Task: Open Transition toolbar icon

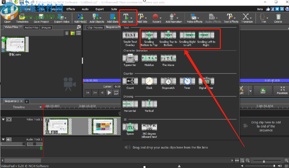Action: coord(245,16)
